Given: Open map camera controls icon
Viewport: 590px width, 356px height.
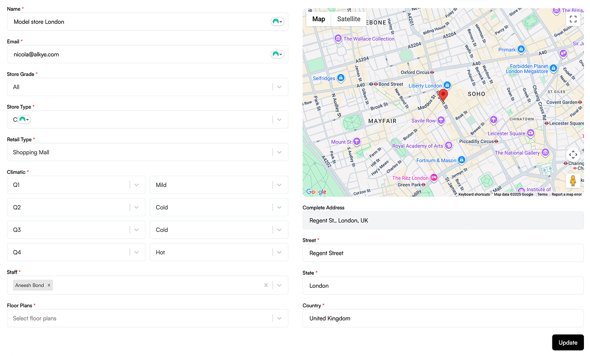Looking at the screenshot, I should click(573, 155).
